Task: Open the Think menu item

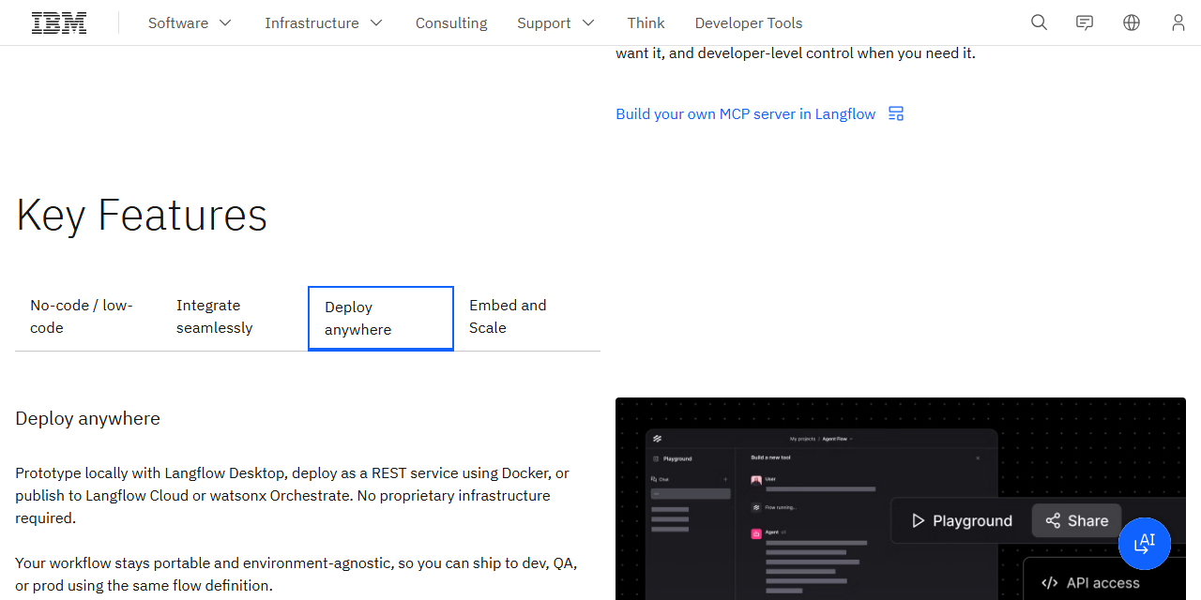Action: [646, 22]
